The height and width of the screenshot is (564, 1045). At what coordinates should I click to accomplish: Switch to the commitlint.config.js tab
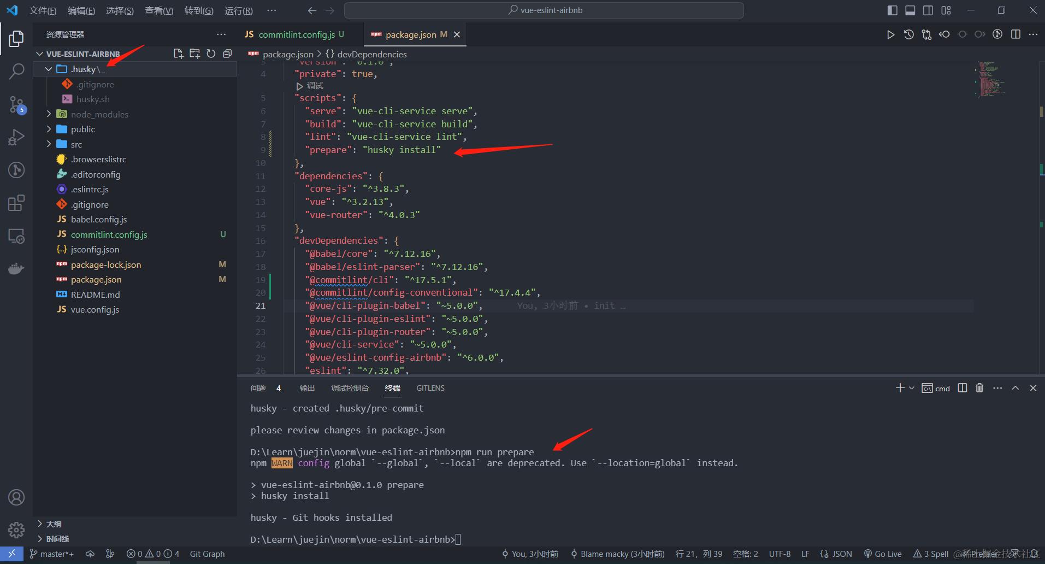pyautogui.click(x=297, y=34)
